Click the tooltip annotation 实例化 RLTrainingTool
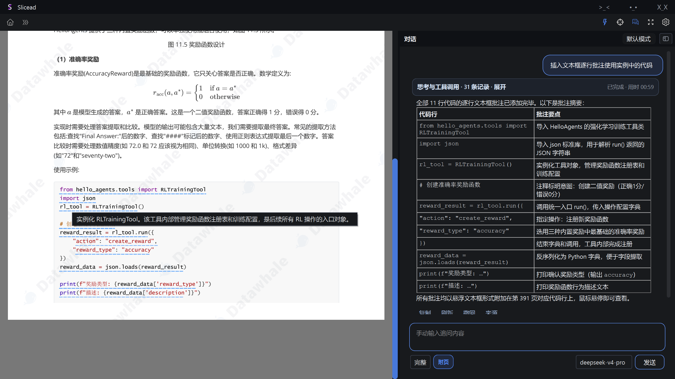The height and width of the screenshot is (379, 675). click(215, 219)
